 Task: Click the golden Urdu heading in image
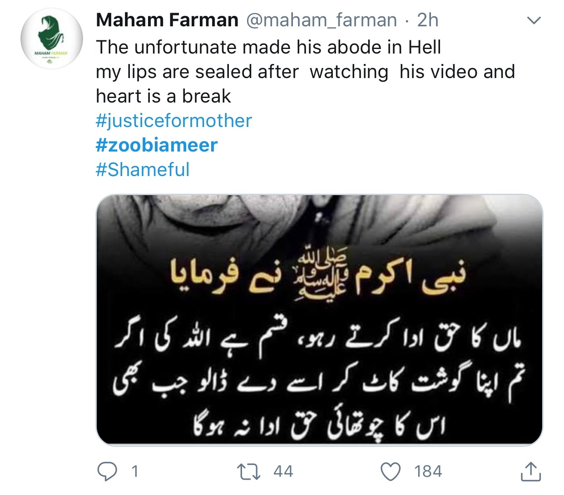(318, 274)
